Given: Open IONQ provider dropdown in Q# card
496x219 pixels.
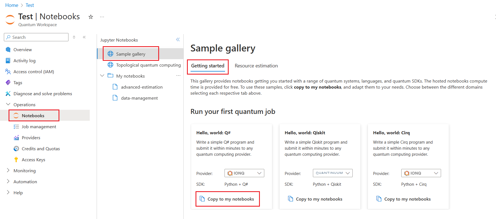Looking at the screenshot, I should click(x=244, y=173).
